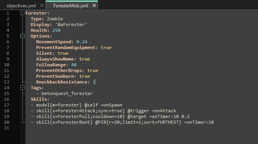Click the Display '&aForester' string

click(71, 25)
